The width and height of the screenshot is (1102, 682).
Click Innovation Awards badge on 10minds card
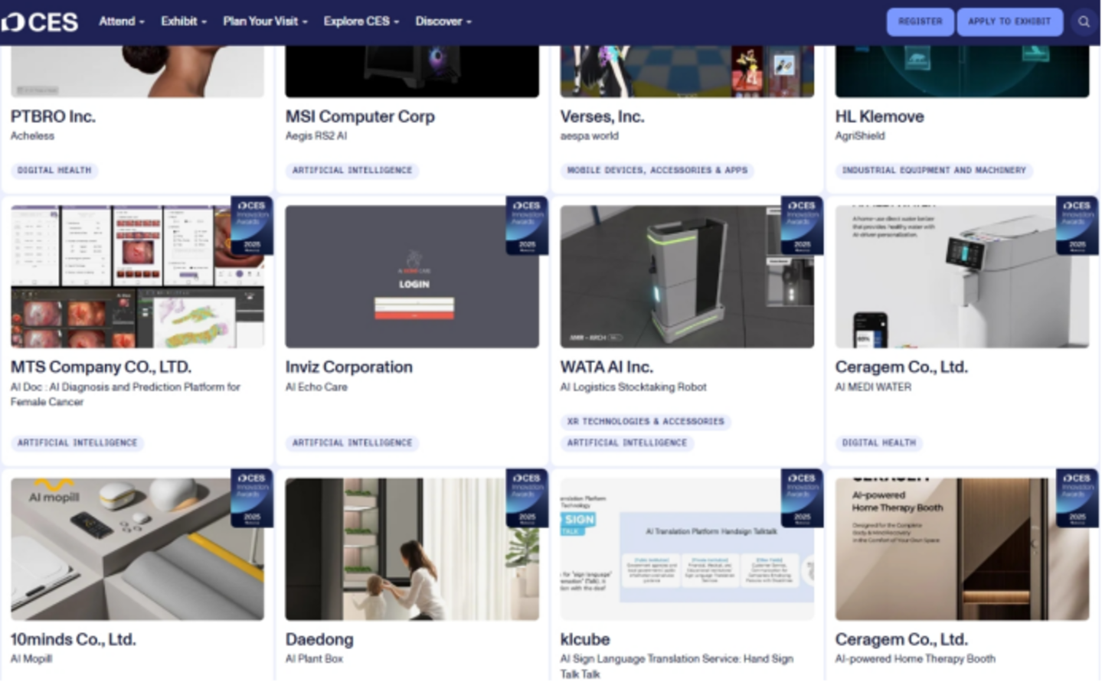(x=252, y=498)
